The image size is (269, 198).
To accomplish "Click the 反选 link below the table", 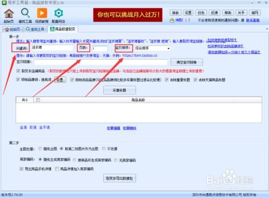I will tap(33, 128).
